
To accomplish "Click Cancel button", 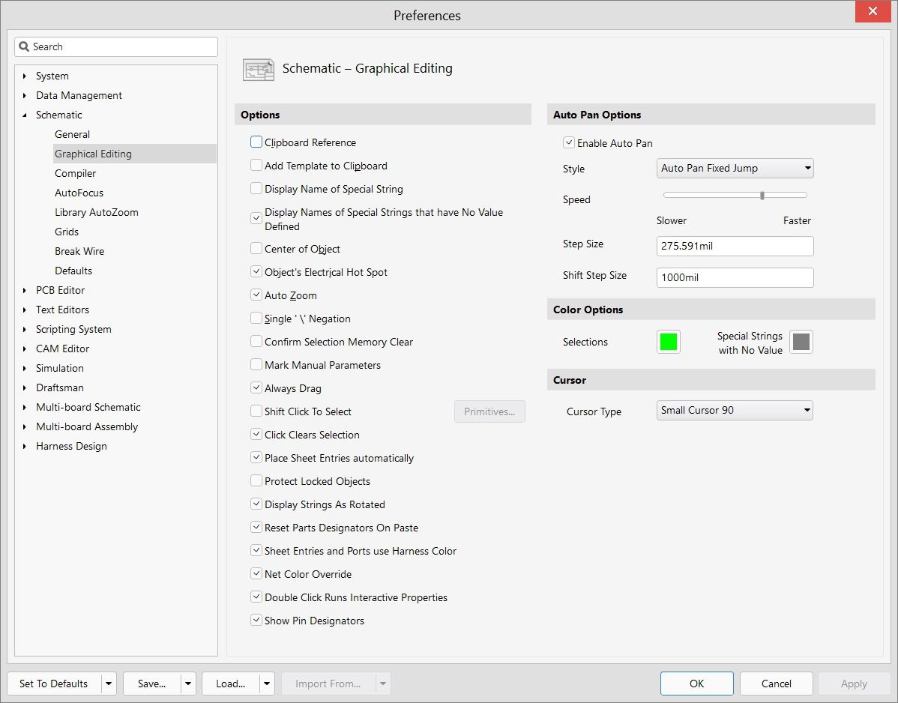I will (x=776, y=684).
